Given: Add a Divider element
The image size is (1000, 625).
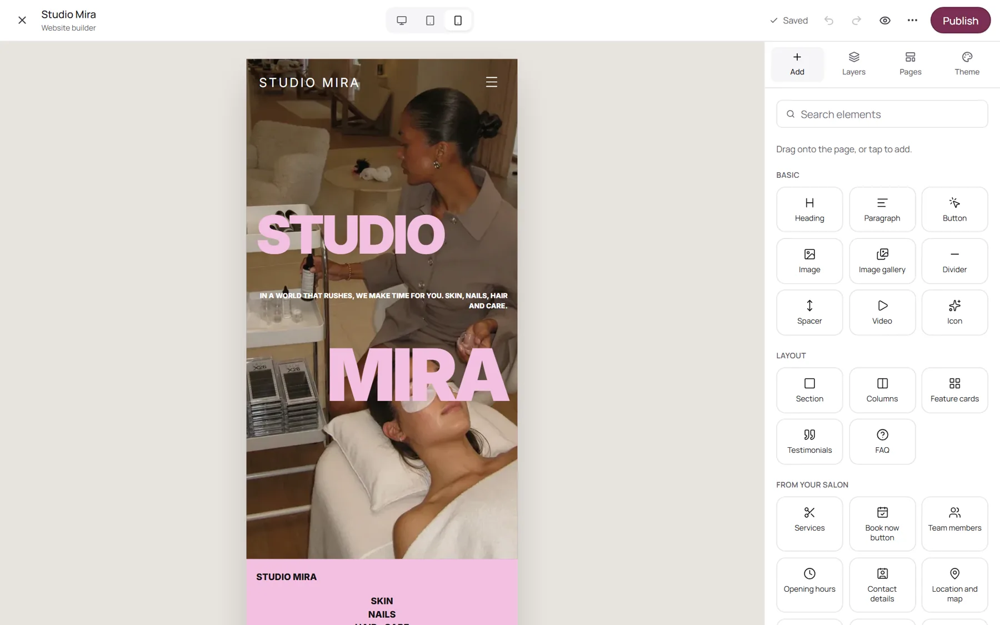Looking at the screenshot, I should 954,261.
